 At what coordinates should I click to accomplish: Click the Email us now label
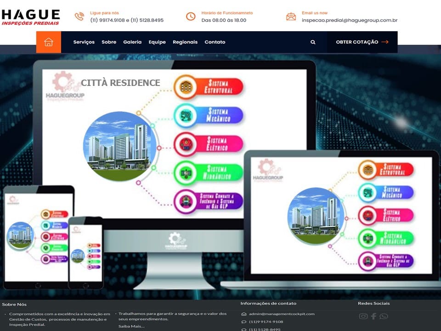coord(314,13)
